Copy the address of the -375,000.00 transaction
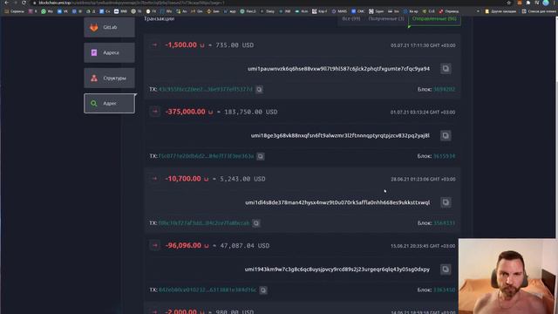The image size is (558, 314). (x=446, y=136)
